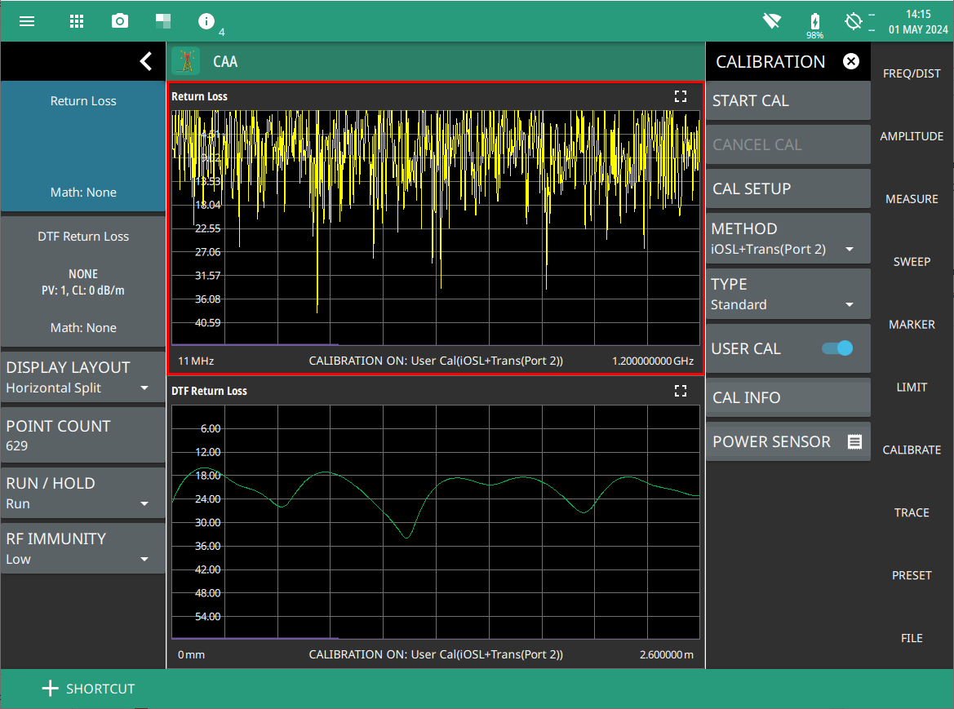Toggle the USER CAL switch
Image resolution: width=954 pixels, height=709 pixels.
pyautogui.click(x=836, y=348)
